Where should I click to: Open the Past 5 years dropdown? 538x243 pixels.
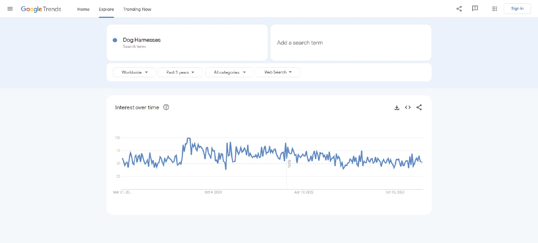pyautogui.click(x=180, y=72)
